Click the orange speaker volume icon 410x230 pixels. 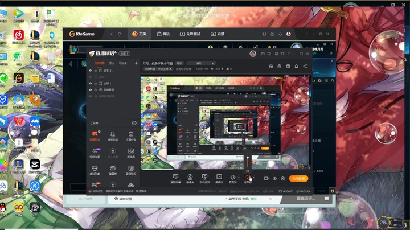pos(247,177)
